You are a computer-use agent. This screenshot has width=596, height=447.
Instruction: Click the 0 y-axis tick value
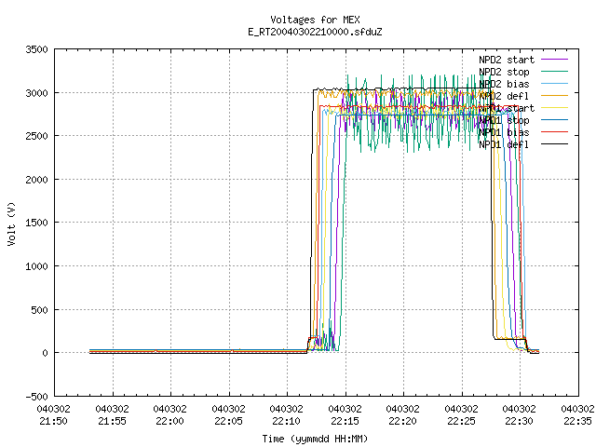tap(46, 353)
